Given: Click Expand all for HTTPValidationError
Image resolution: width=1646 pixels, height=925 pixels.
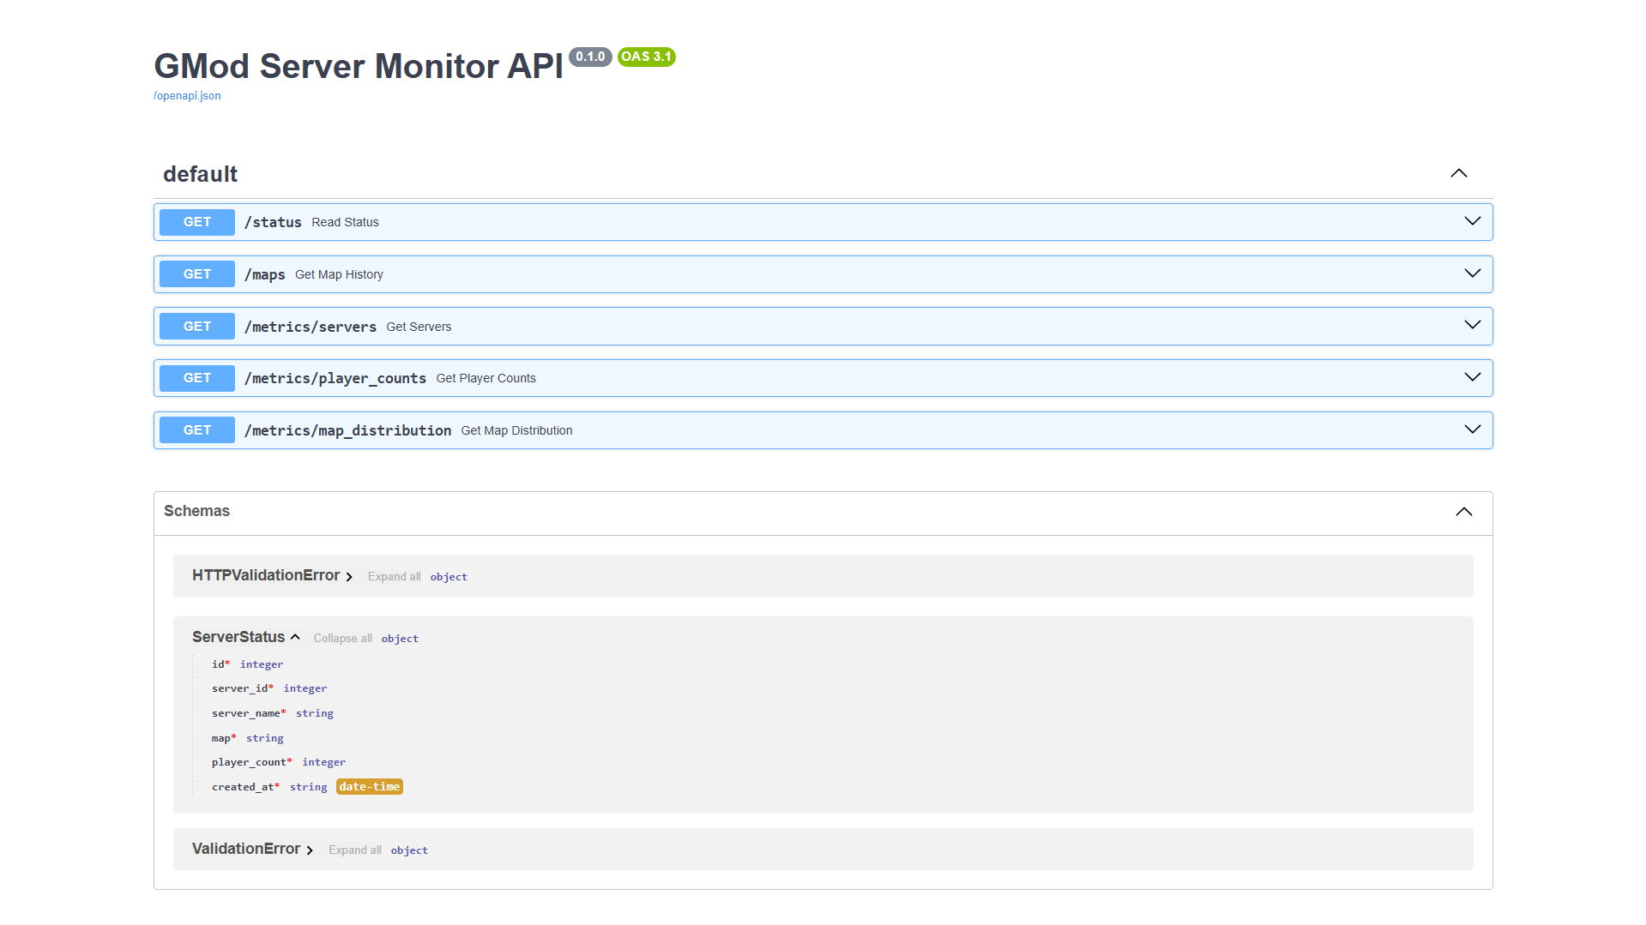Looking at the screenshot, I should click(x=394, y=576).
